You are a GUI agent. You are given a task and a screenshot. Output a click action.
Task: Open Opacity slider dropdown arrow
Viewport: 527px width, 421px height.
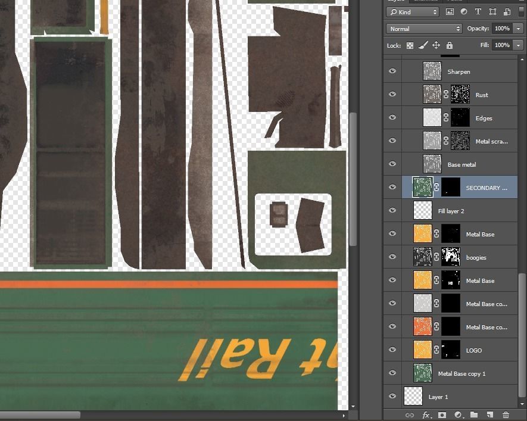[x=518, y=29]
